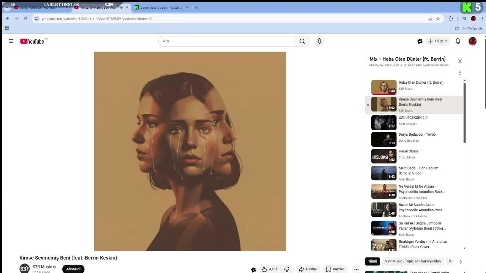
Task: Click the Oluştur create button
Action: click(x=438, y=41)
